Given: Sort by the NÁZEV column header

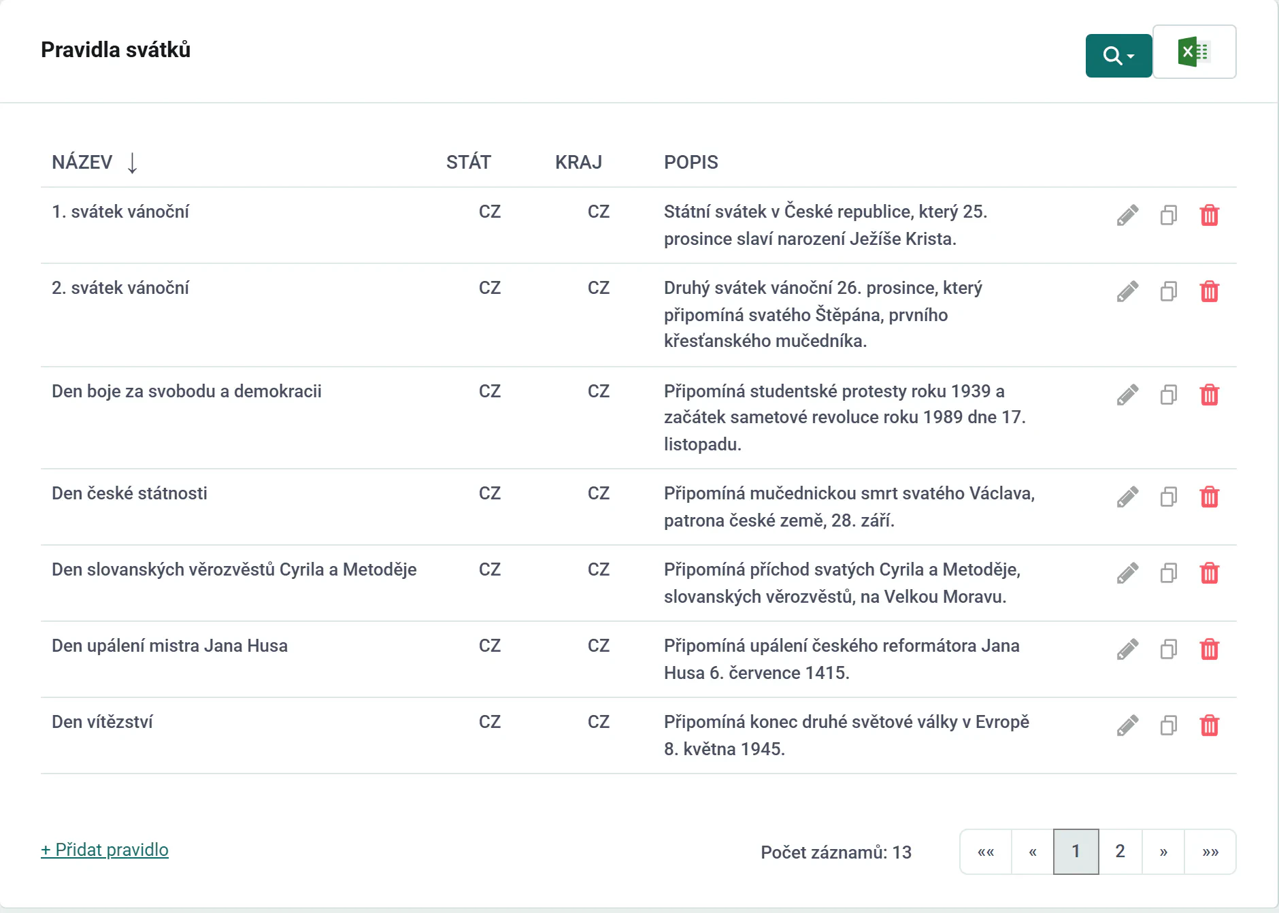Looking at the screenshot, I should 82,162.
